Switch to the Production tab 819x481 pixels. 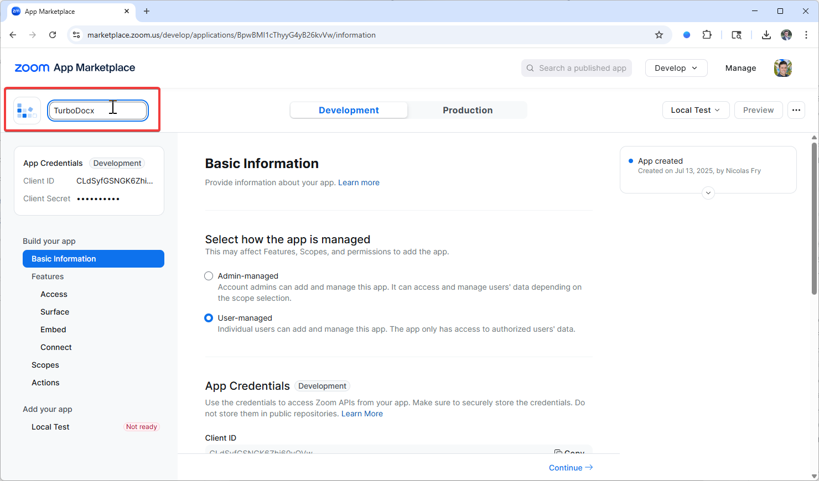pos(468,110)
